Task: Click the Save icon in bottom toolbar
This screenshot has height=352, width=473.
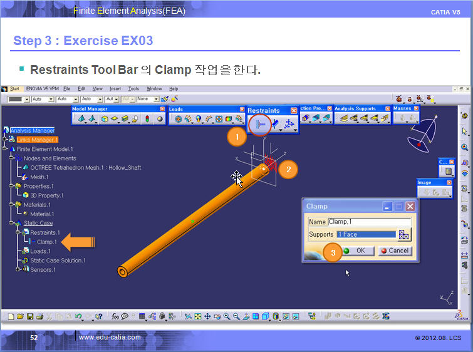Action: coord(28,316)
